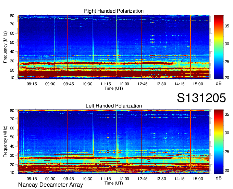The image size is (233, 189).
Task: Click the 'Left Handed Polarization' title
Action: [x=114, y=106]
